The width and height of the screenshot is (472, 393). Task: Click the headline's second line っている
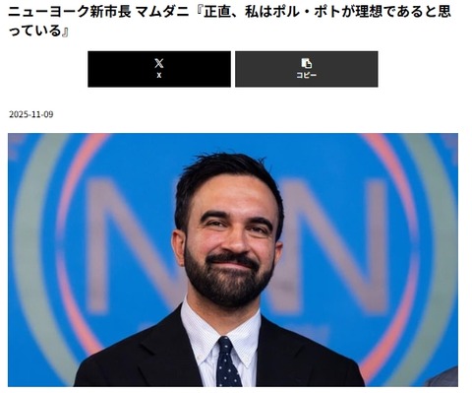point(34,31)
